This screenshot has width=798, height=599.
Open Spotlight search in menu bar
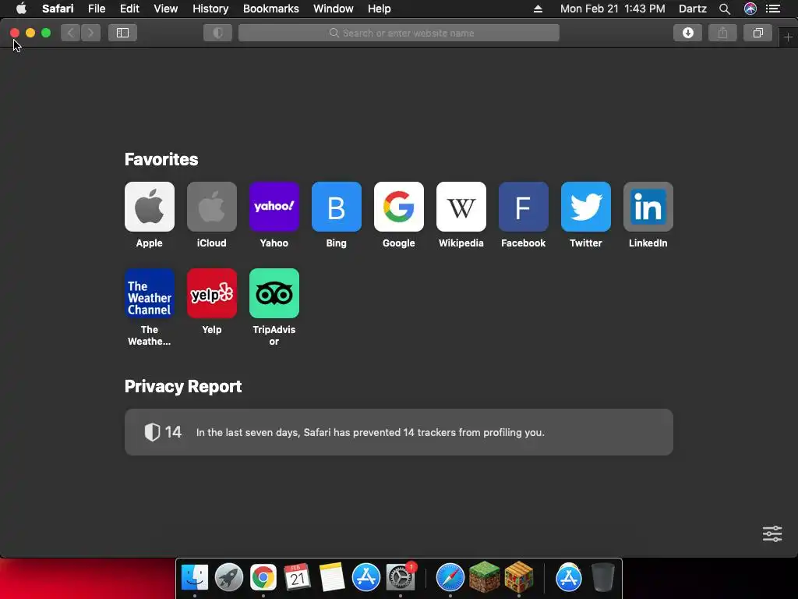click(x=725, y=9)
